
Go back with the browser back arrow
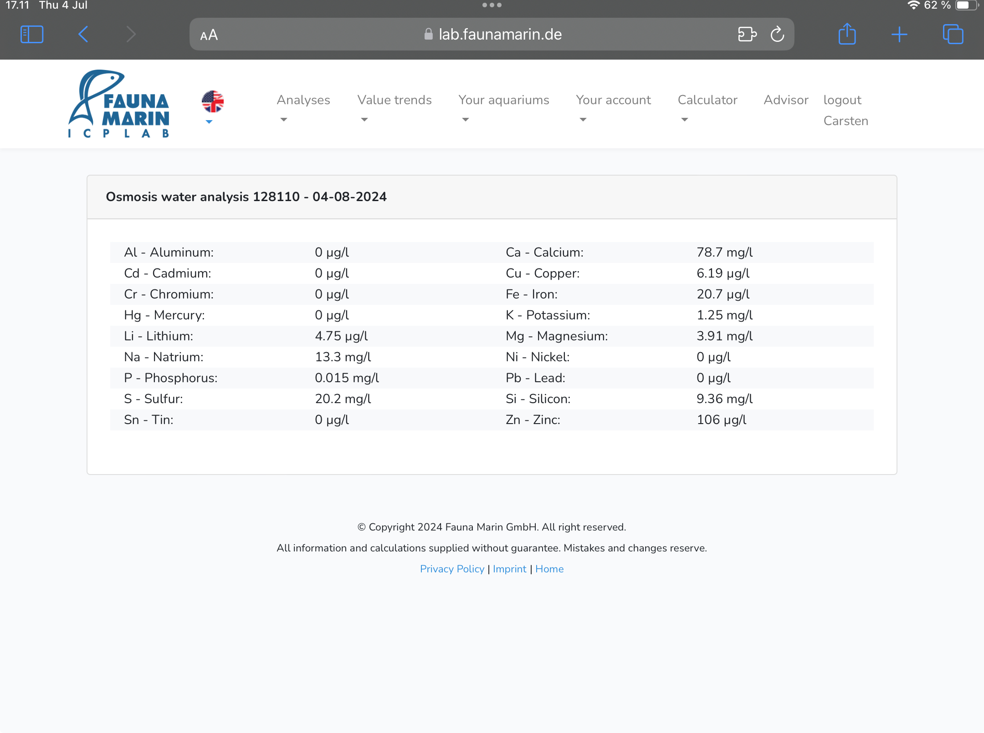coord(83,35)
